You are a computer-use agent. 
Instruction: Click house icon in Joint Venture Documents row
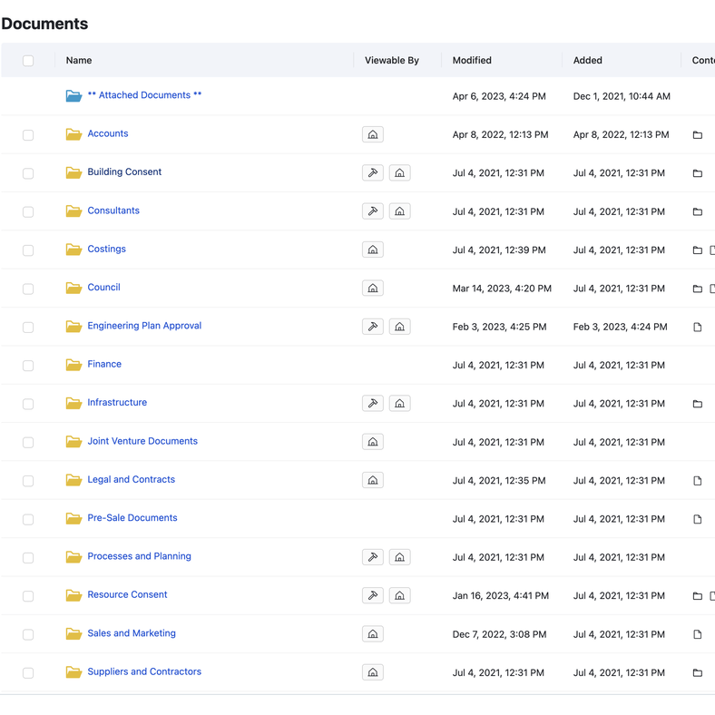[372, 442]
